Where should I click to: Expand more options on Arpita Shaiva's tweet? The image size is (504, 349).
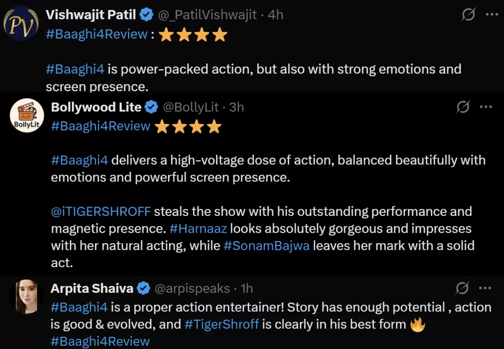click(x=485, y=289)
